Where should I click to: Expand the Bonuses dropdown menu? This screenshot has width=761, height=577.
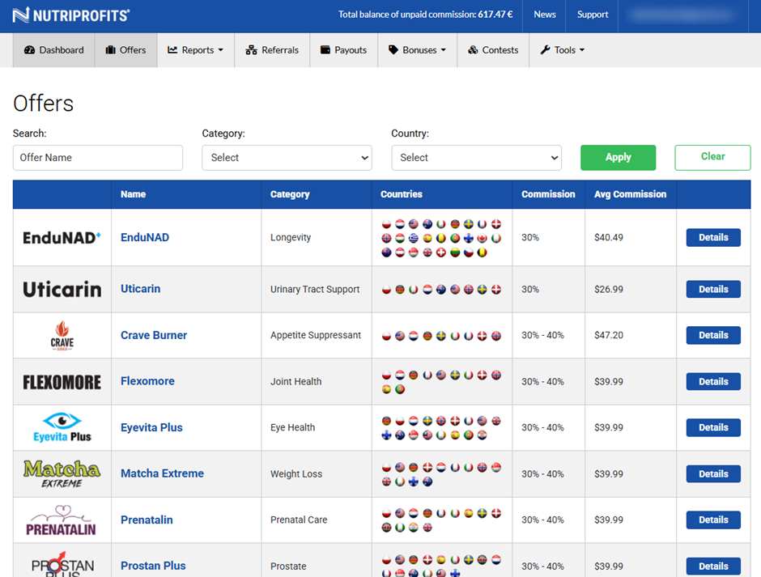pos(418,50)
